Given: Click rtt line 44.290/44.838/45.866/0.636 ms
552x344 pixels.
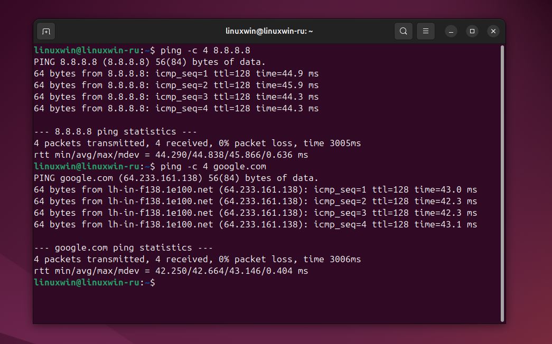Looking at the screenshot, I should pos(171,155).
